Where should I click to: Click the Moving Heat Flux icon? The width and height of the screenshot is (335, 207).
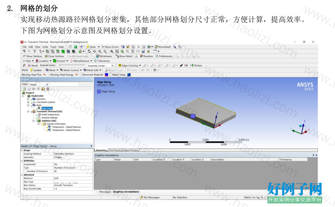[x=44, y=75]
